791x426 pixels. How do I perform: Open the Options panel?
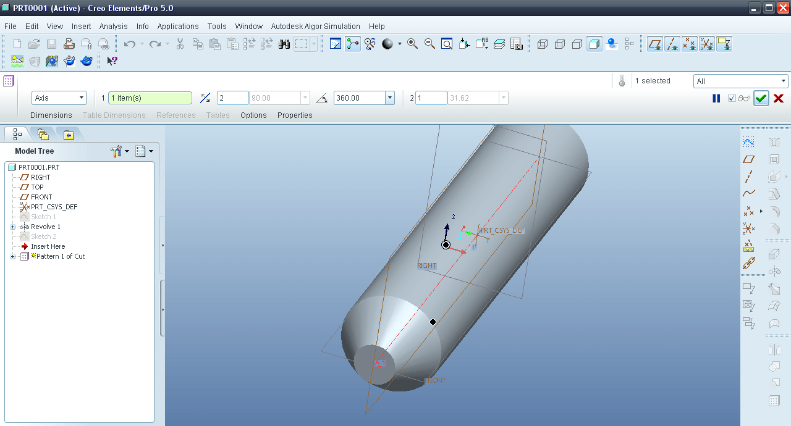(253, 115)
